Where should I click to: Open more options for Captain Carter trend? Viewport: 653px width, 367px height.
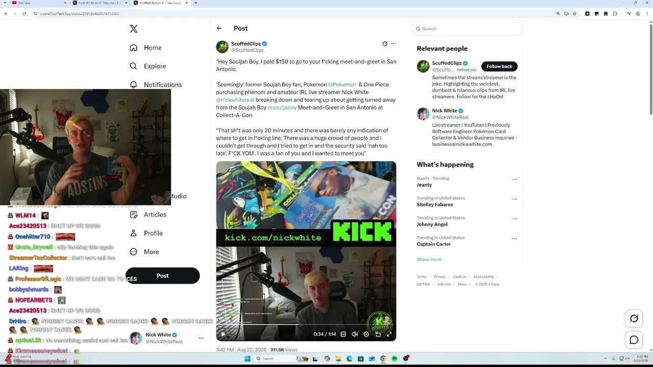coord(514,239)
